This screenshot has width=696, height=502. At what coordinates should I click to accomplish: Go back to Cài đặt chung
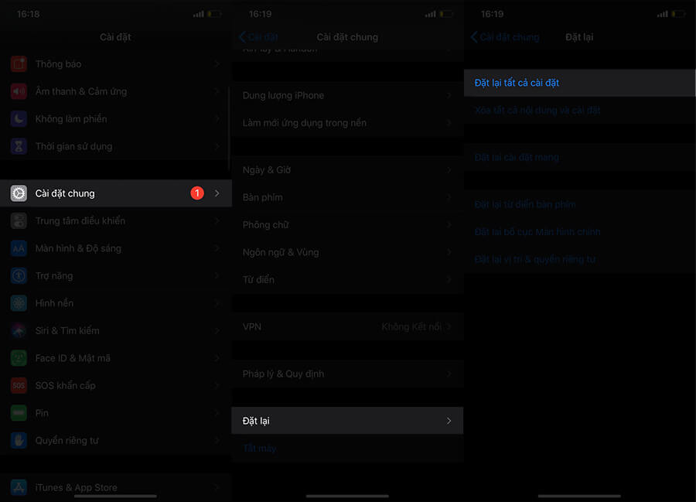click(x=505, y=37)
